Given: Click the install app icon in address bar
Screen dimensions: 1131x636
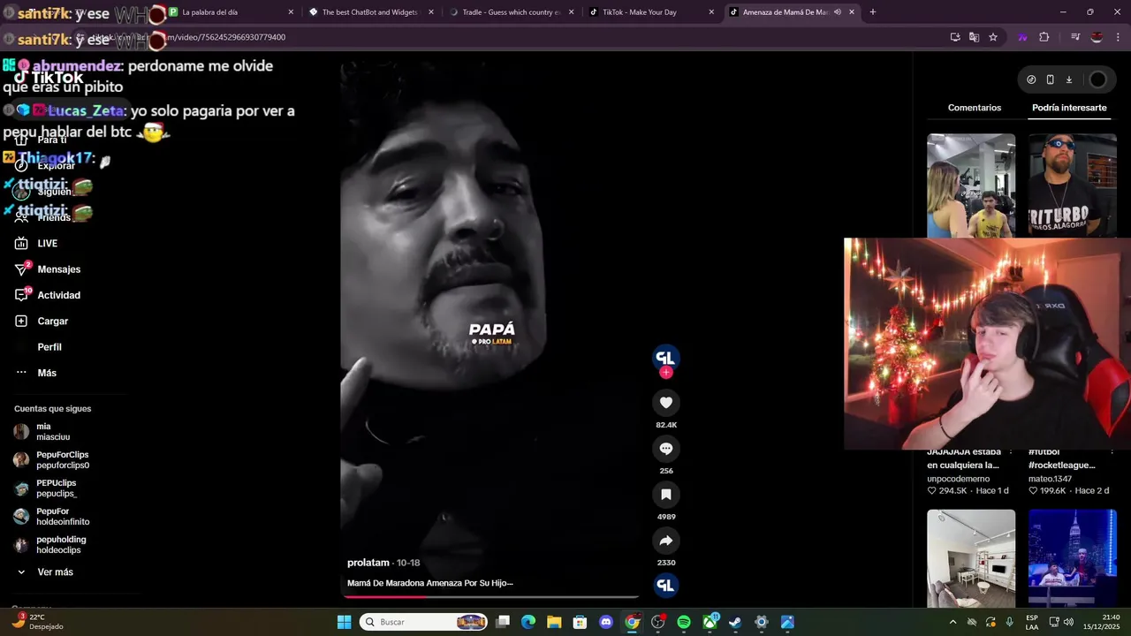Looking at the screenshot, I should coord(955,37).
